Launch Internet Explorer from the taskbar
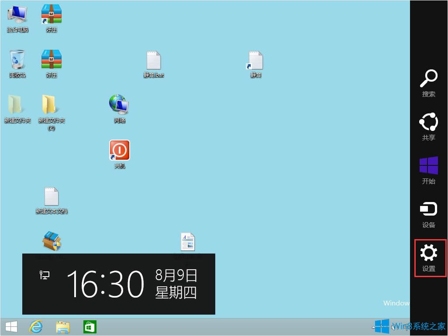The height and width of the screenshot is (336, 448). 36,326
